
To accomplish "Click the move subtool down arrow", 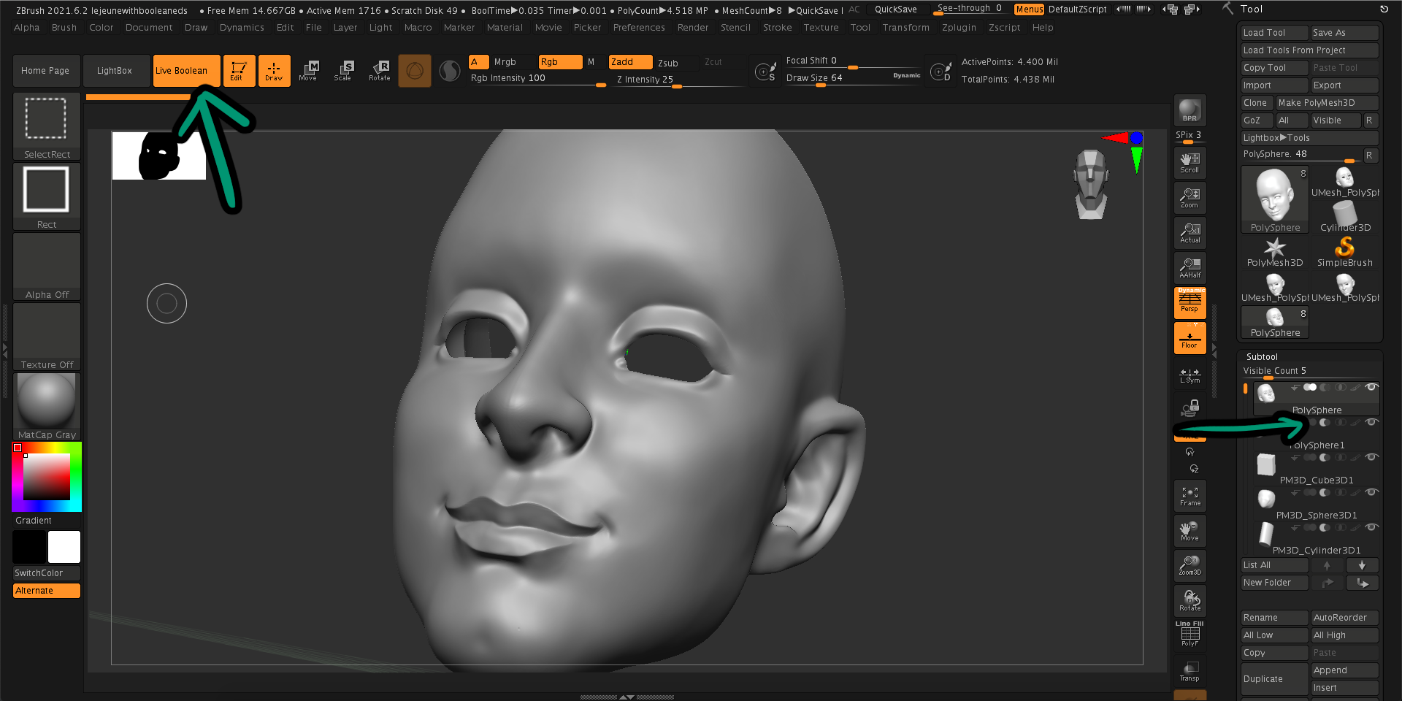I will [x=1362, y=565].
